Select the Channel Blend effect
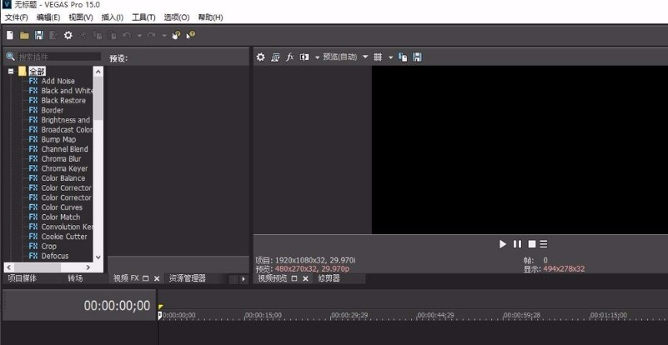668x345 pixels. [64, 149]
